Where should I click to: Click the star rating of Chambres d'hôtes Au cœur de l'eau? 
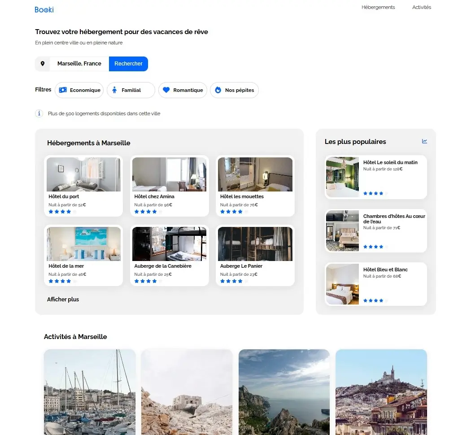click(x=376, y=247)
